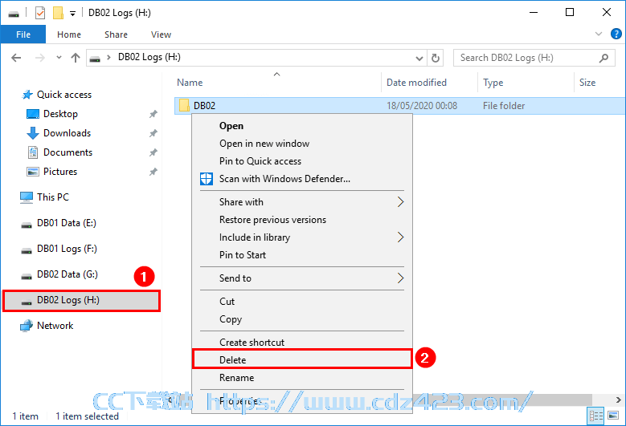Open the Customize Quick Access Toolbar dropdown

point(72,14)
